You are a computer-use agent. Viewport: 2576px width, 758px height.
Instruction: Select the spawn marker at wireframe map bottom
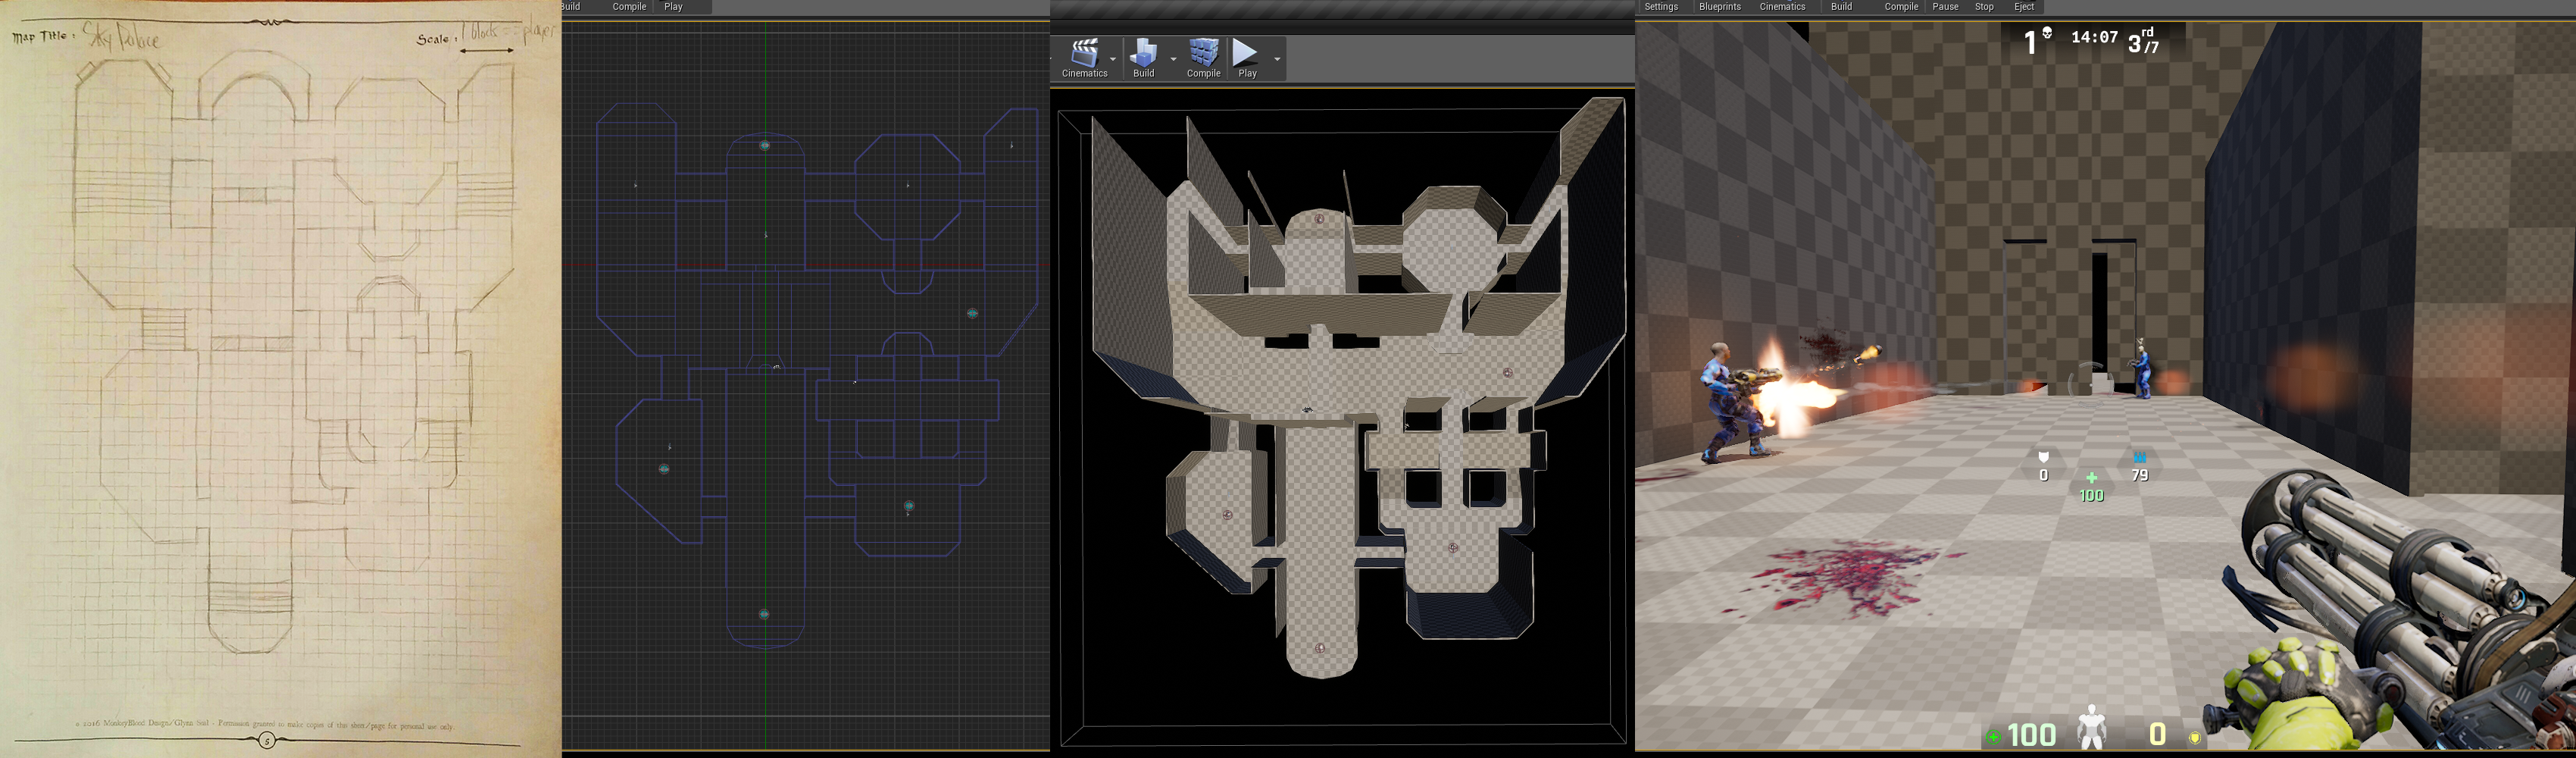[764, 614]
